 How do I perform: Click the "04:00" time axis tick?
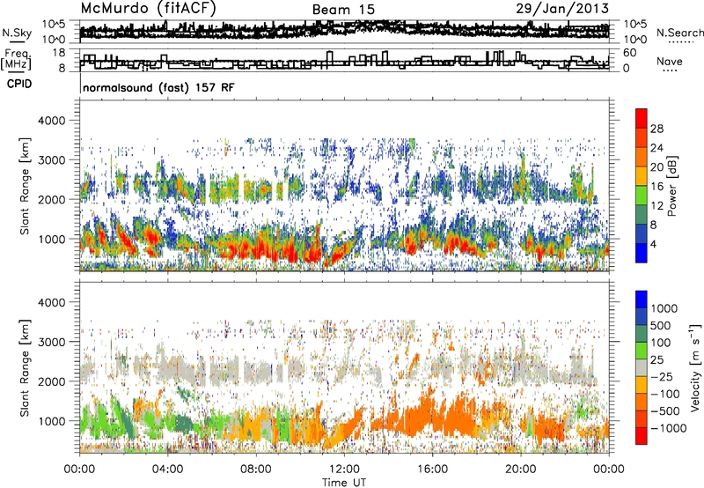click(167, 470)
